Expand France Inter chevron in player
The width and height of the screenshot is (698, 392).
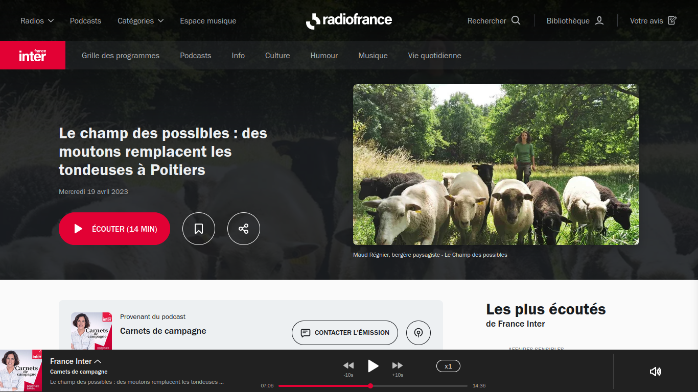click(x=98, y=361)
